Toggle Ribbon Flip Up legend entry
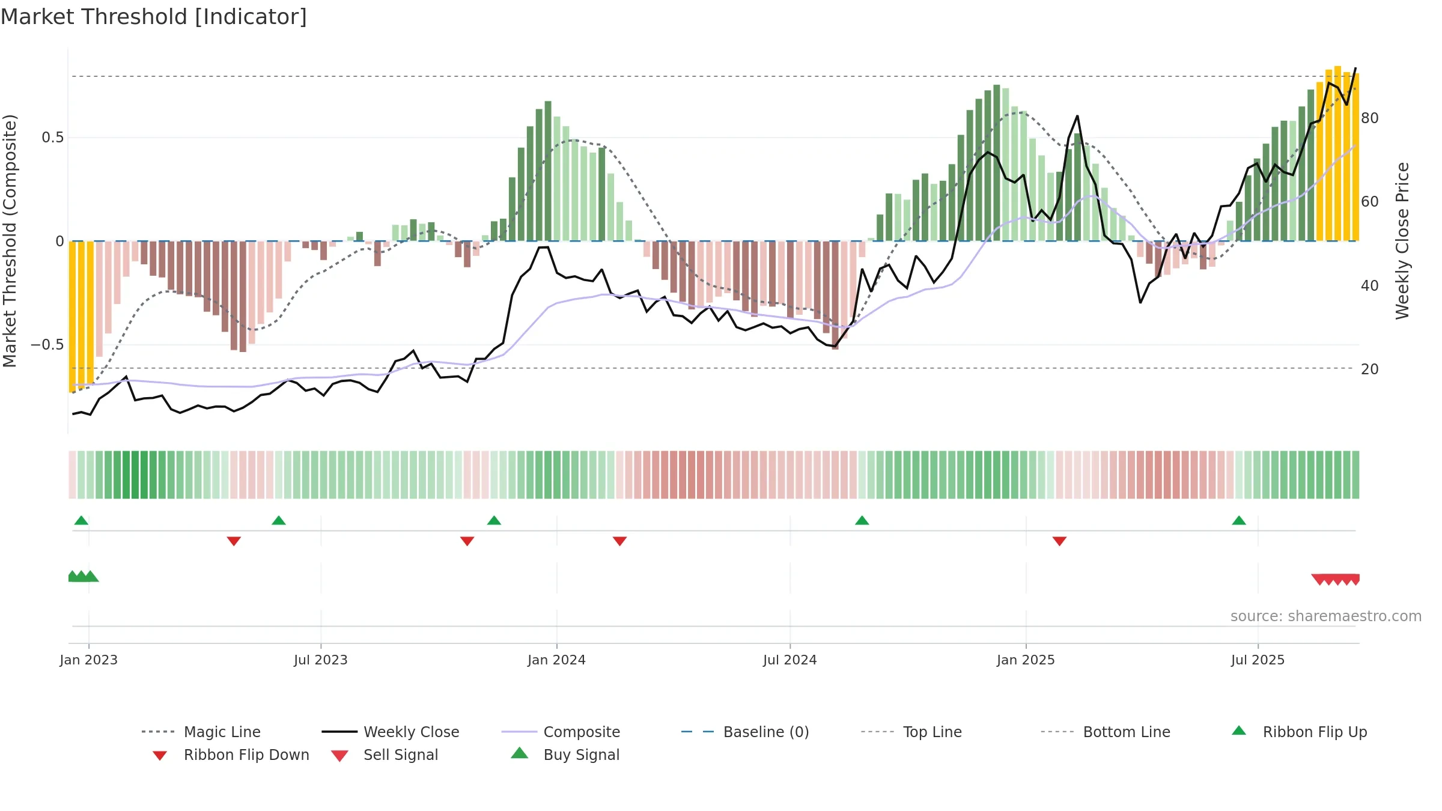This screenshot has height=811, width=1442. click(x=1300, y=732)
